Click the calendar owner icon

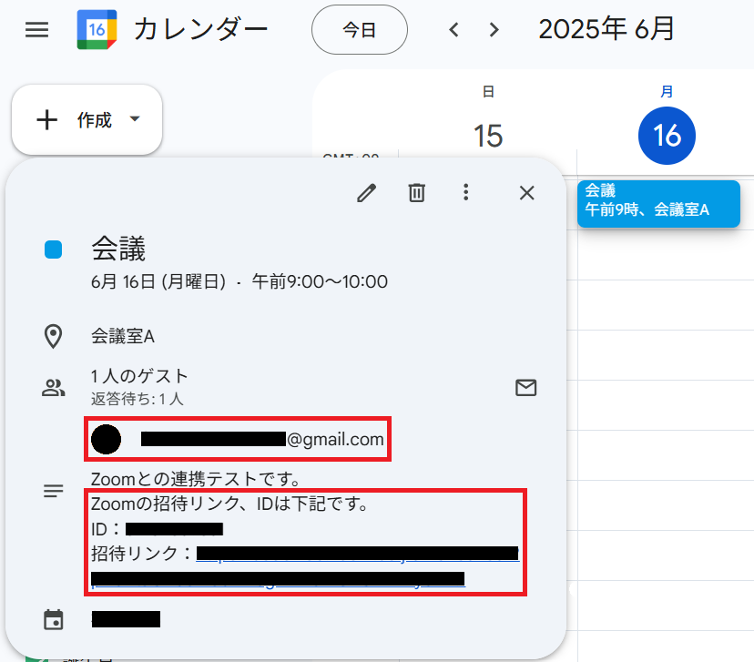tap(54, 620)
